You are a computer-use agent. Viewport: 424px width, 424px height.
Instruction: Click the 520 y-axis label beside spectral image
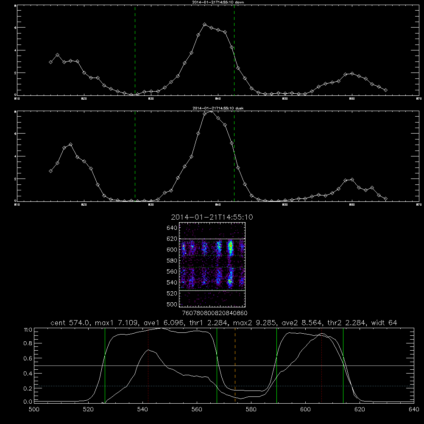(x=172, y=293)
